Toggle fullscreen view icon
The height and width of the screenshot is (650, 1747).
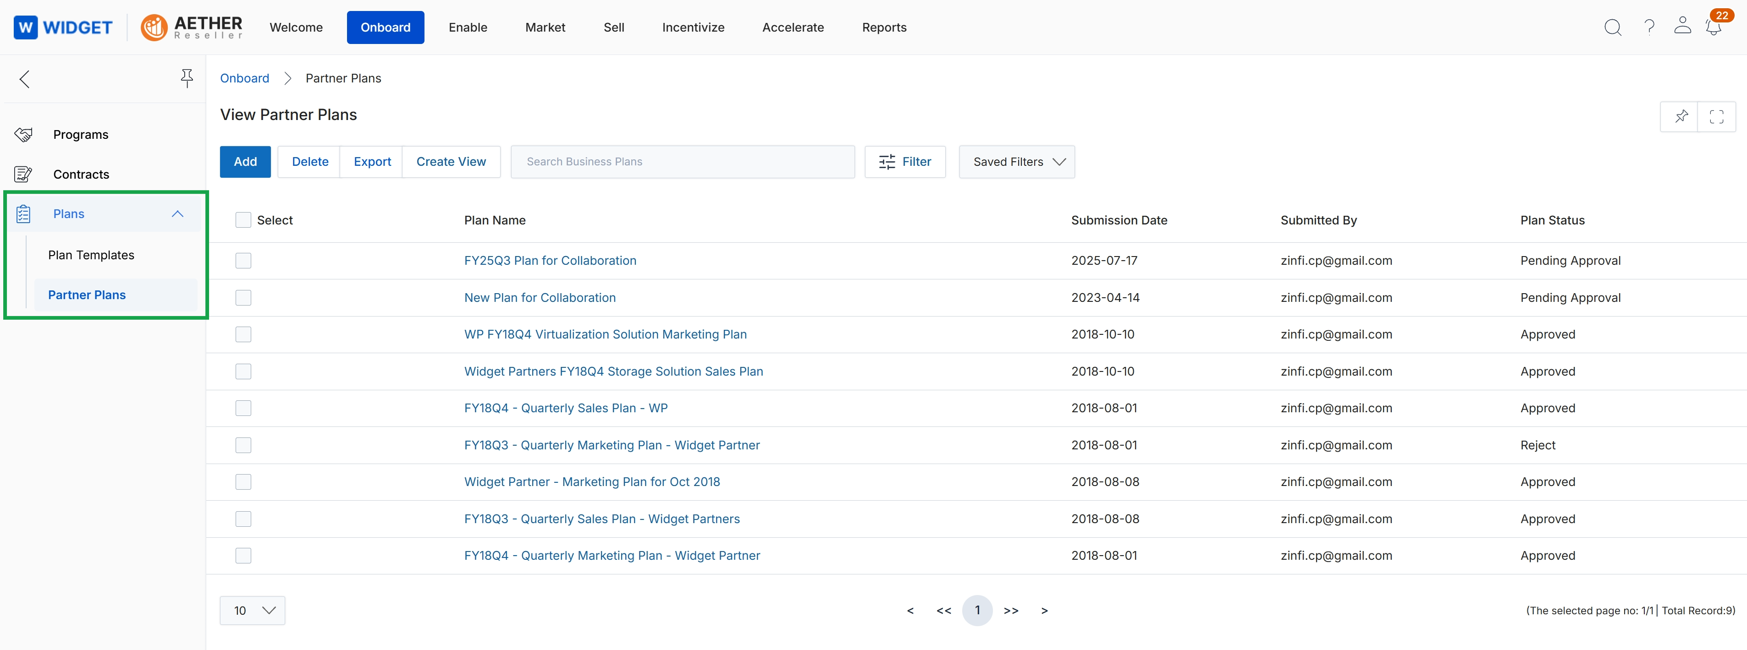[x=1716, y=117]
